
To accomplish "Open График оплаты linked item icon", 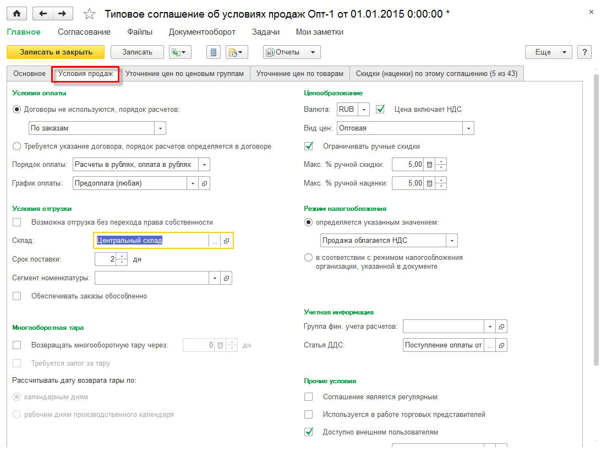I will [x=204, y=183].
